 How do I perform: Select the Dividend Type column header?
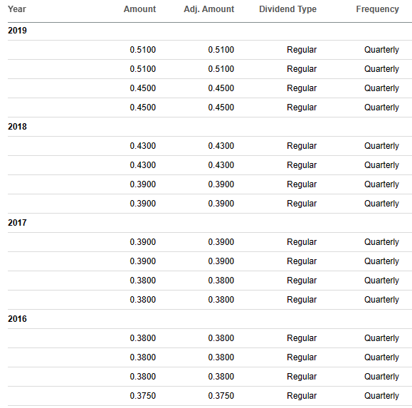287,9
